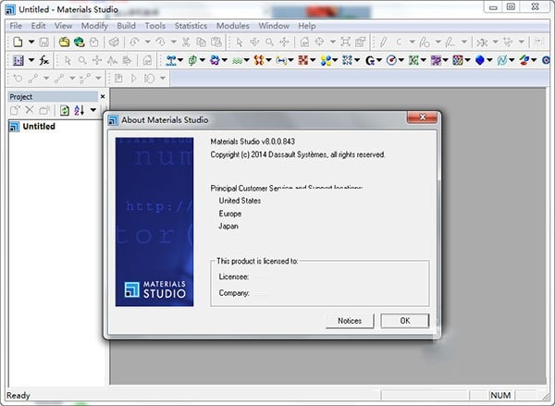Viewport: 555px width, 406px height.
Task: Click the 'Europe' support location text
Action: tap(230, 214)
